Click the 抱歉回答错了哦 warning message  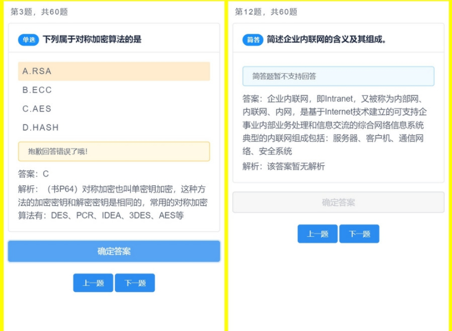pyautogui.click(x=114, y=151)
